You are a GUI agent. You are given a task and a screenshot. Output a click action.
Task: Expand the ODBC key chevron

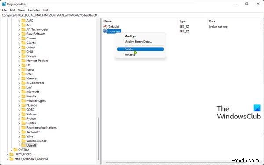point(19,110)
